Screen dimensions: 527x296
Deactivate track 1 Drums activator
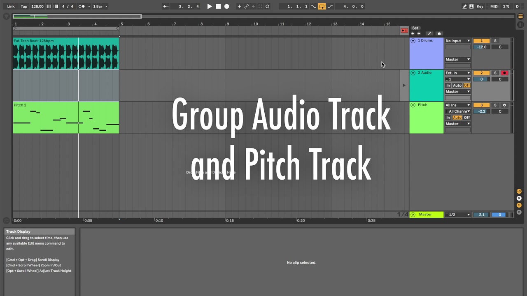(481, 41)
